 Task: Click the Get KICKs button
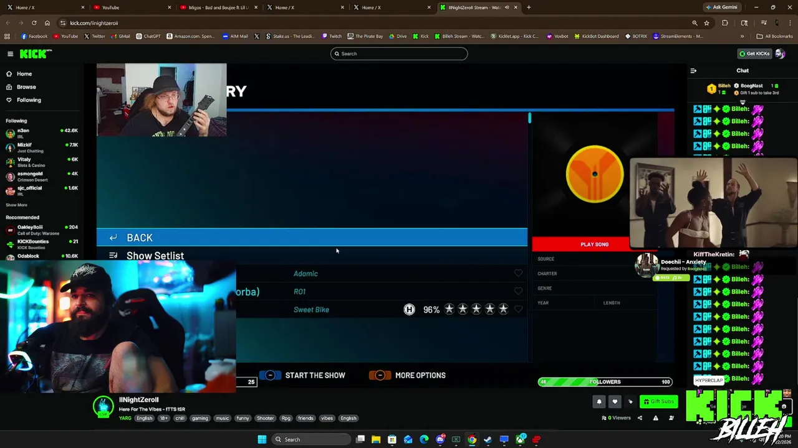[754, 54]
